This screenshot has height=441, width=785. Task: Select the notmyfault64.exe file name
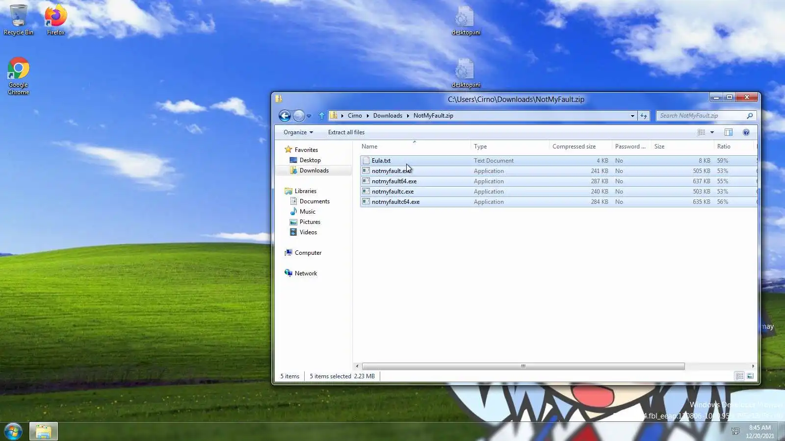pyautogui.click(x=394, y=181)
